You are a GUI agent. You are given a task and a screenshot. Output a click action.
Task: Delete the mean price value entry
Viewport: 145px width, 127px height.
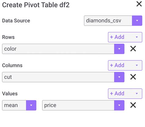(133, 105)
